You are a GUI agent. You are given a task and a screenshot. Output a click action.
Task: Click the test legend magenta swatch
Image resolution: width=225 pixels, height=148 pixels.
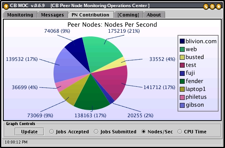point(182,65)
